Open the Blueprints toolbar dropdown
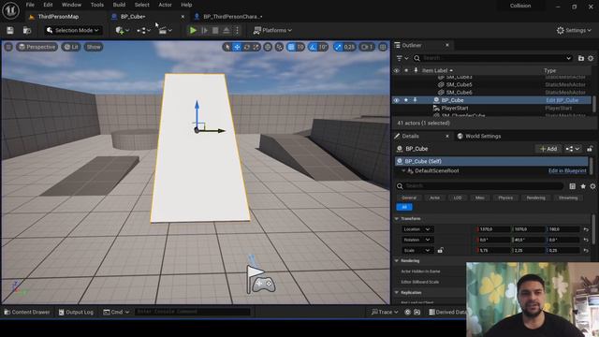599x337 pixels. tap(143, 30)
